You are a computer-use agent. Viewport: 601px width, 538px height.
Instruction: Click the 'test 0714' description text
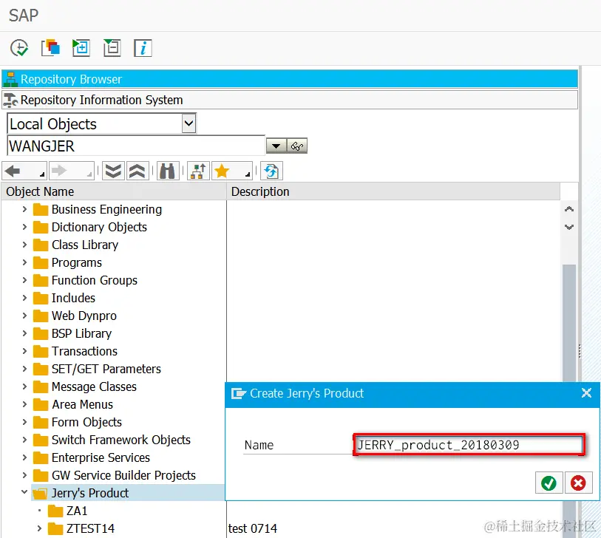pyautogui.click(x=253, y=528)
